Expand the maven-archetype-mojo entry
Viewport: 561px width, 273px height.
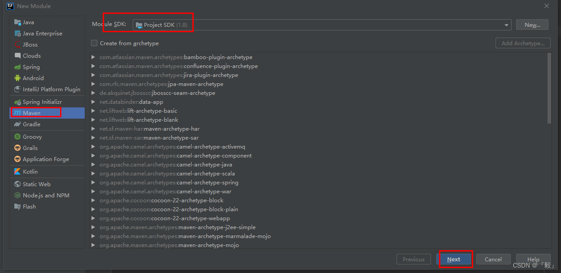coord(93,245)
